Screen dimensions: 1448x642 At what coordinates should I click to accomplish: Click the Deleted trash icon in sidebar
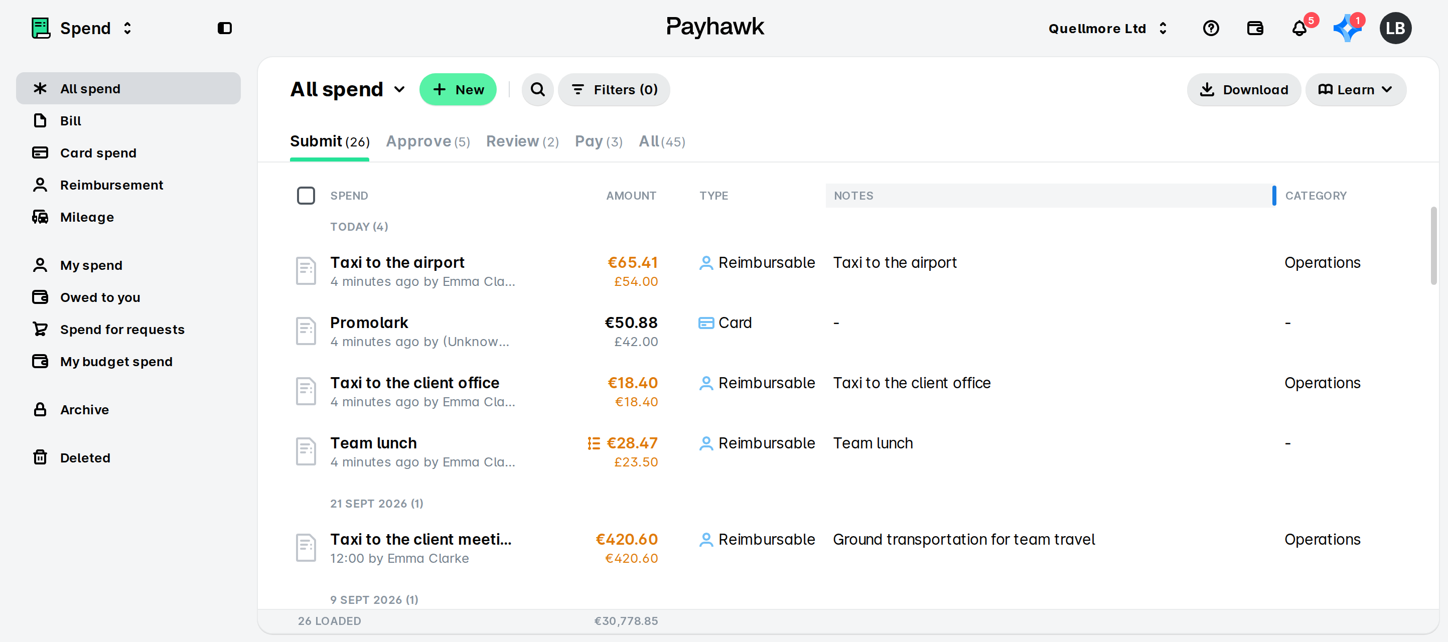click(40, 457)
